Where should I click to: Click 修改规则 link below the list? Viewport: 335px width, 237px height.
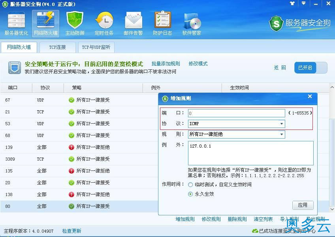[211, 219]
